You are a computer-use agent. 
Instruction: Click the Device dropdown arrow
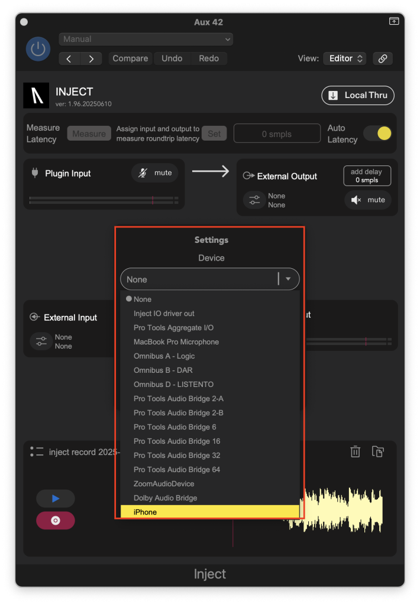(288, 279)
